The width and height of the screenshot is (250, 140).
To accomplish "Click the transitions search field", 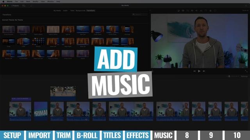I will [x=140, y=14].
